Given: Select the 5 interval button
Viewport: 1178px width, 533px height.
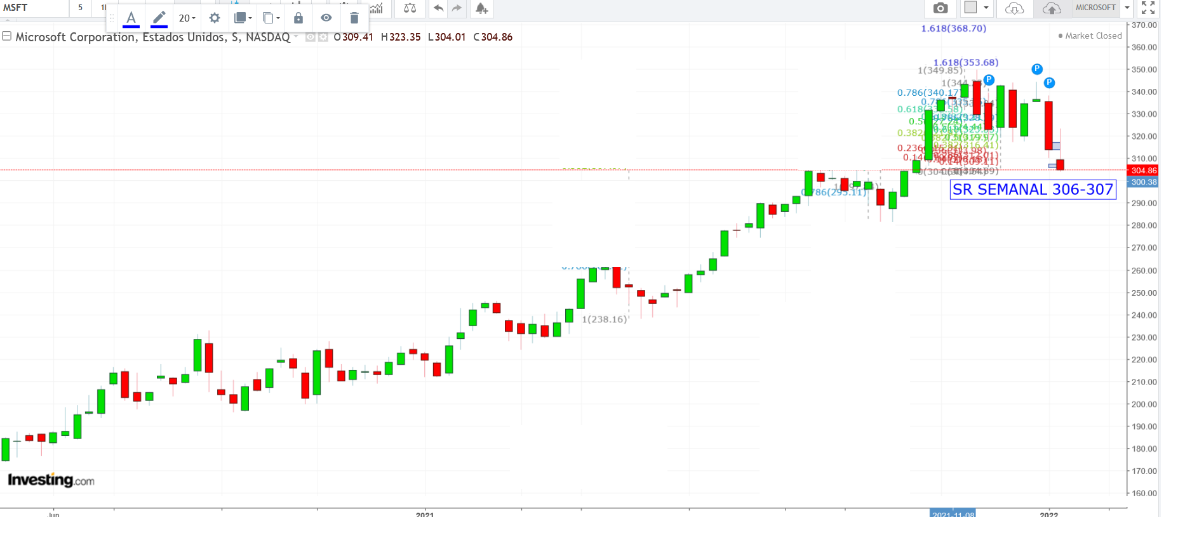Looking at the screenshot, I should click(81, 8).
